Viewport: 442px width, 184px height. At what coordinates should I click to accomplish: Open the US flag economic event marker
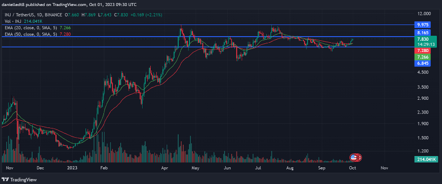tap(353, 158)
